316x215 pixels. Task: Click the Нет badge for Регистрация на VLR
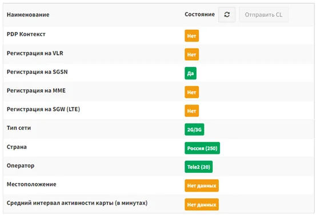point(191,54)
